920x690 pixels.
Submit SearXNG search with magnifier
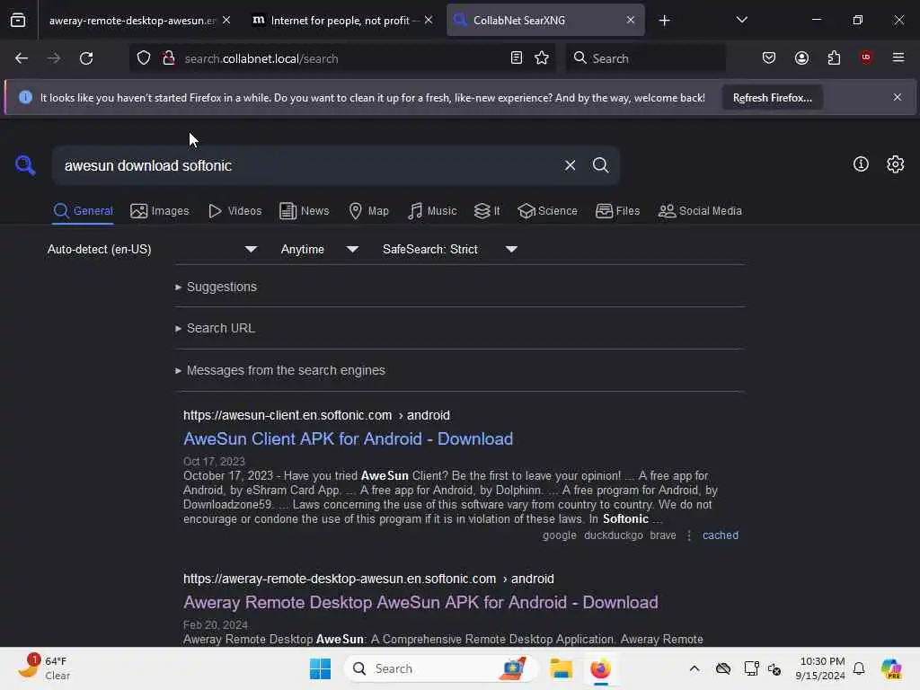600,165
